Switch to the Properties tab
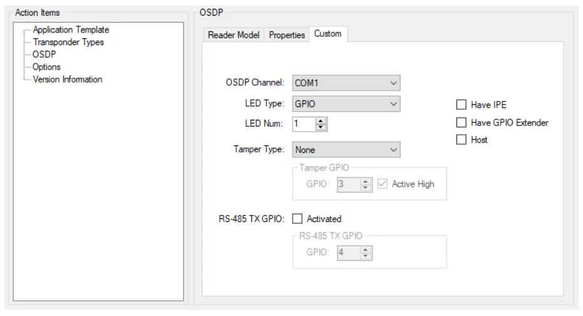 tap(287, 35)
